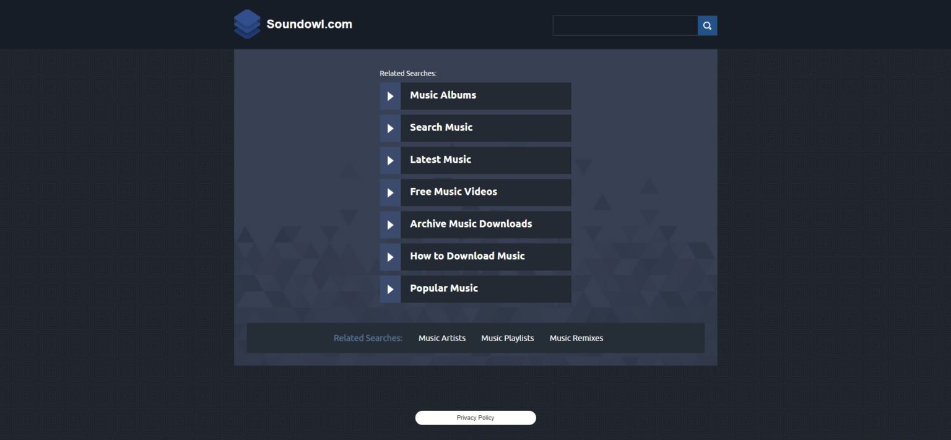951x440 pixels.
Task: Open the Music Artists link
Action: [441, 338]
